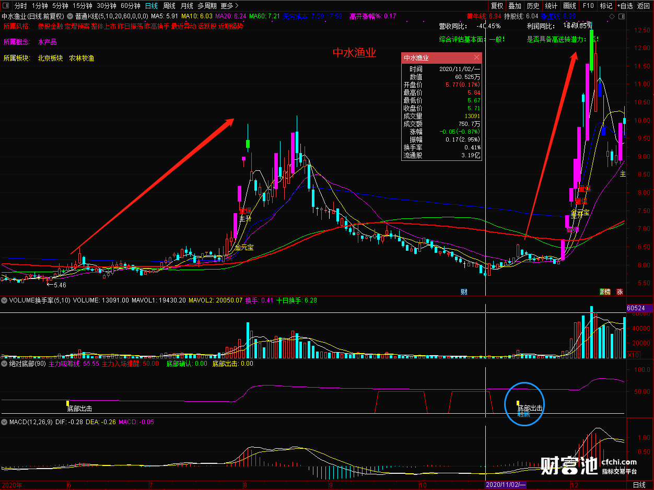Click the 龙虎榜 marker icon
Viewport: 654px width, 490px height.
(604, 291)
